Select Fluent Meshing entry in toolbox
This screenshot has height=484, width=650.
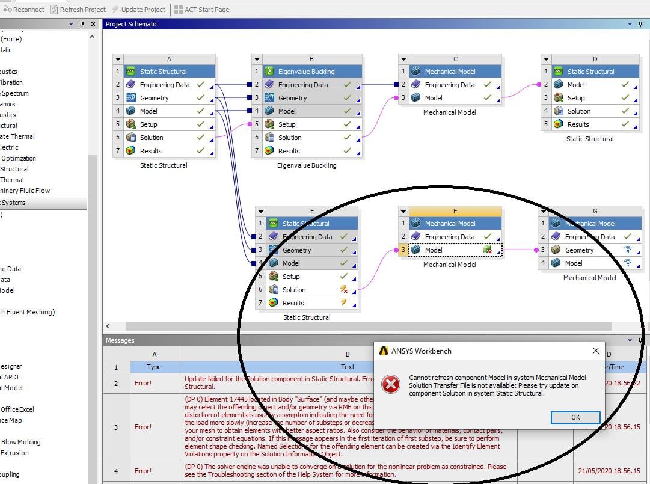pos(28,312)
